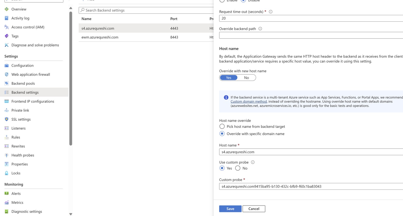Click the Metrics chart icon
Screen dimensions: 403x216
coord(6,203)
